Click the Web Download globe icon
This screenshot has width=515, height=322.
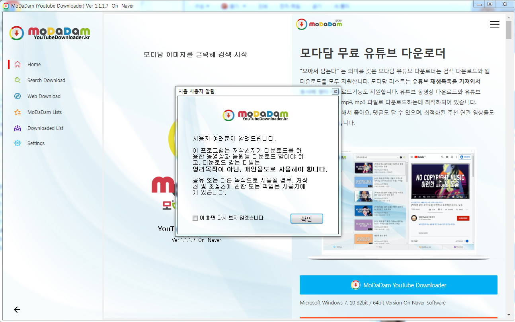click(x=18, y=96)
